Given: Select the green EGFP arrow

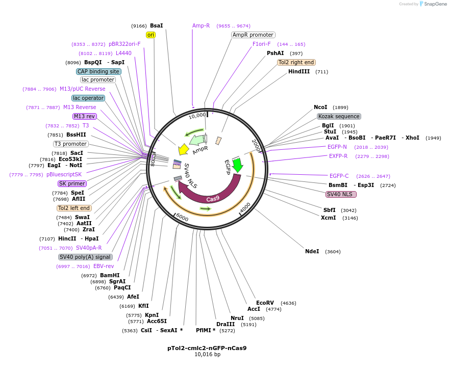Looking at the screenshot, I should point(238,165).
